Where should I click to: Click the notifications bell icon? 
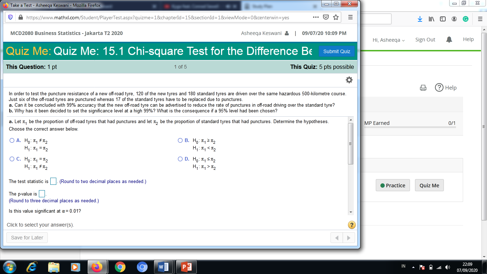(x=449, y=39)
